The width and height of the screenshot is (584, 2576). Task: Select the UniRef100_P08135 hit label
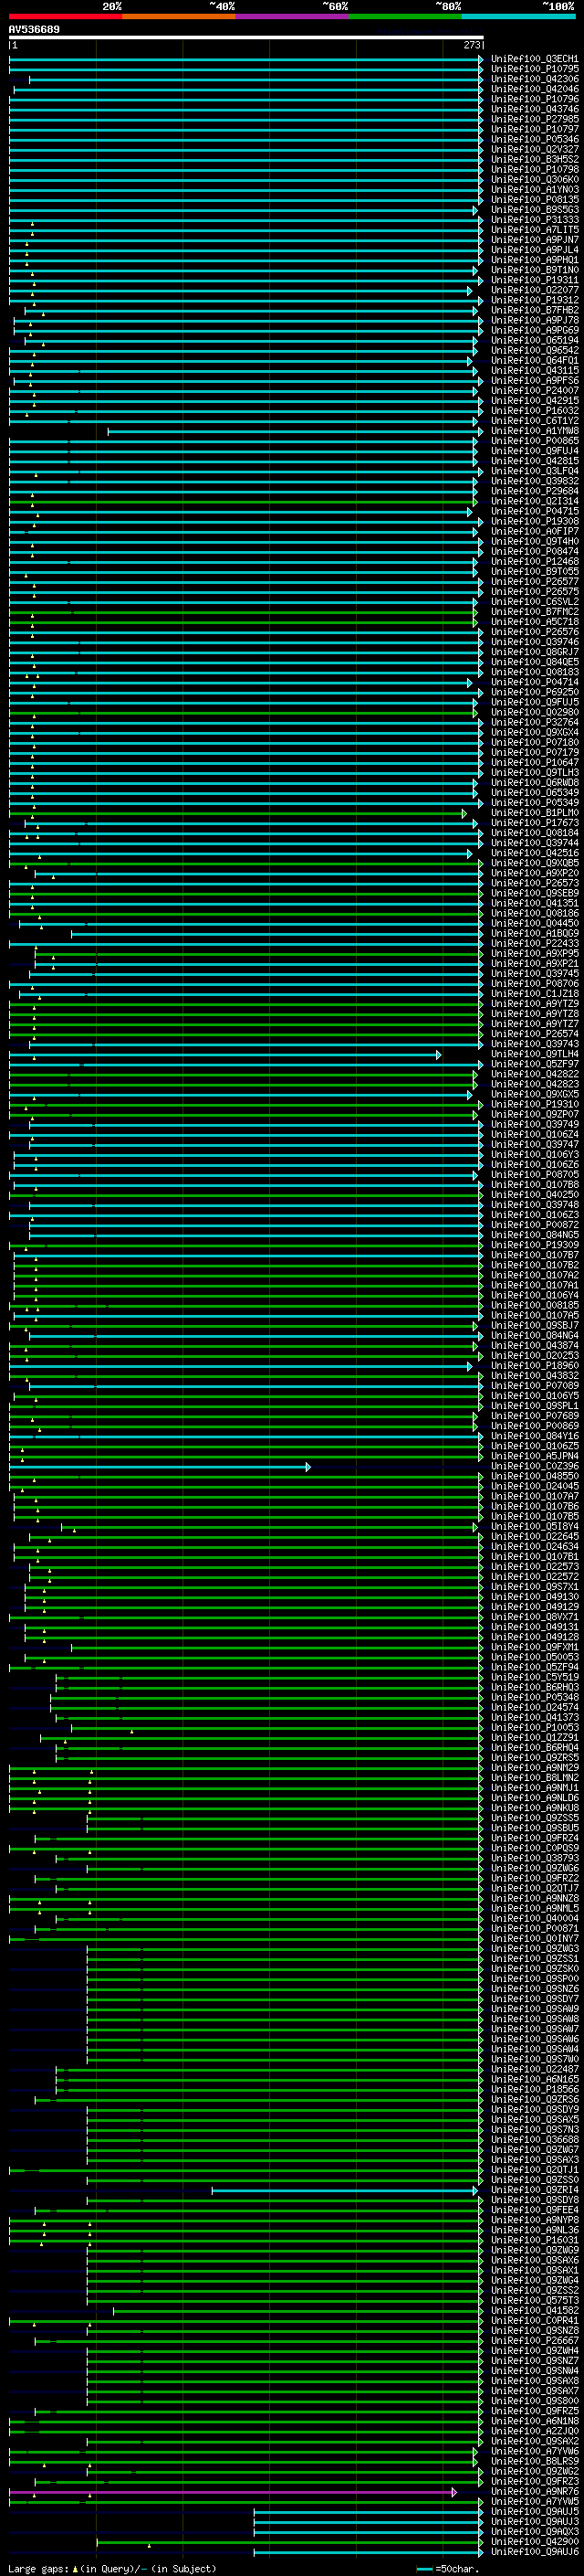[x=534, y=200]
